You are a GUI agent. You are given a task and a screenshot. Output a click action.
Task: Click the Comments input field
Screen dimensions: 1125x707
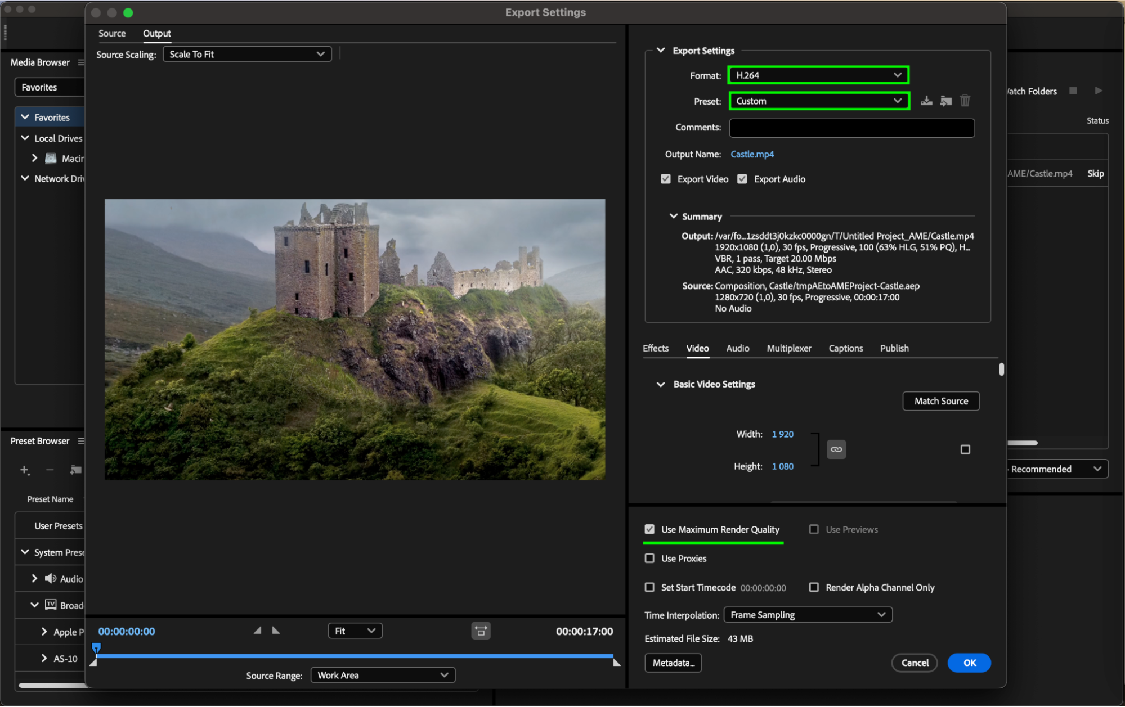click(851, 128)
